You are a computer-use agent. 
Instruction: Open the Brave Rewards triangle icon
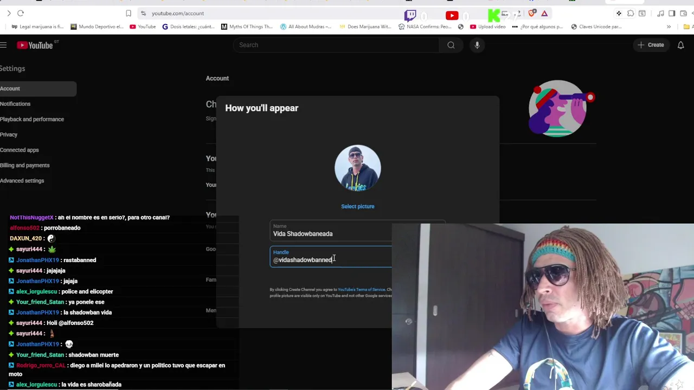[x=544, y=13]
